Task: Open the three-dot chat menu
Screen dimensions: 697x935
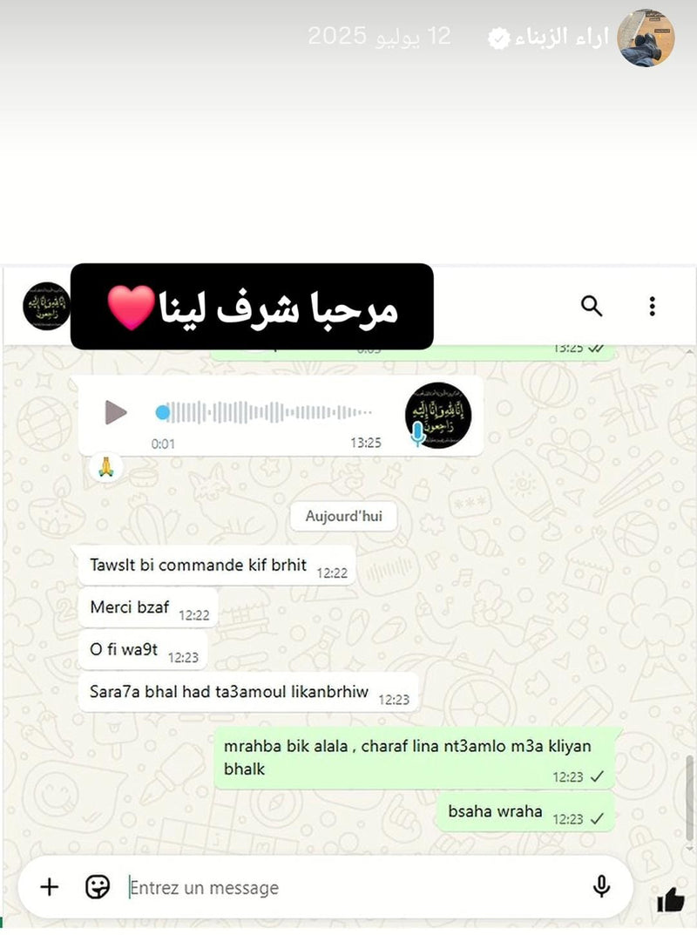Action: coord(653,306)
